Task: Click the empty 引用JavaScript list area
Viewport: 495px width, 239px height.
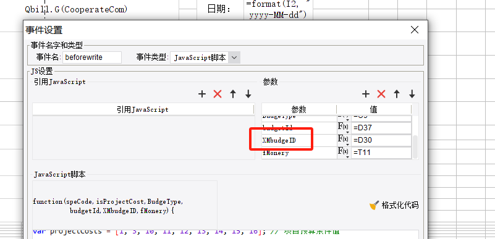Action: tap(143, 138)
